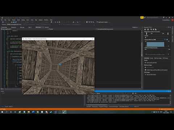Switch to the Command Window tab
The image size is (174, 130).
(x=113, y=107)
